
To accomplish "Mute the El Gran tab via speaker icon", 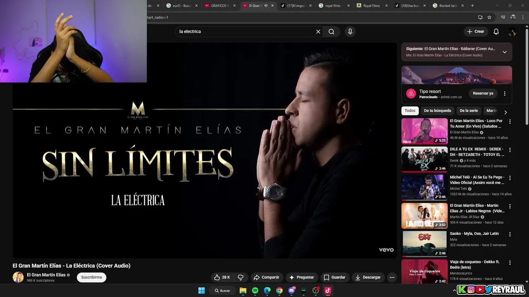I will click(266, 6).
